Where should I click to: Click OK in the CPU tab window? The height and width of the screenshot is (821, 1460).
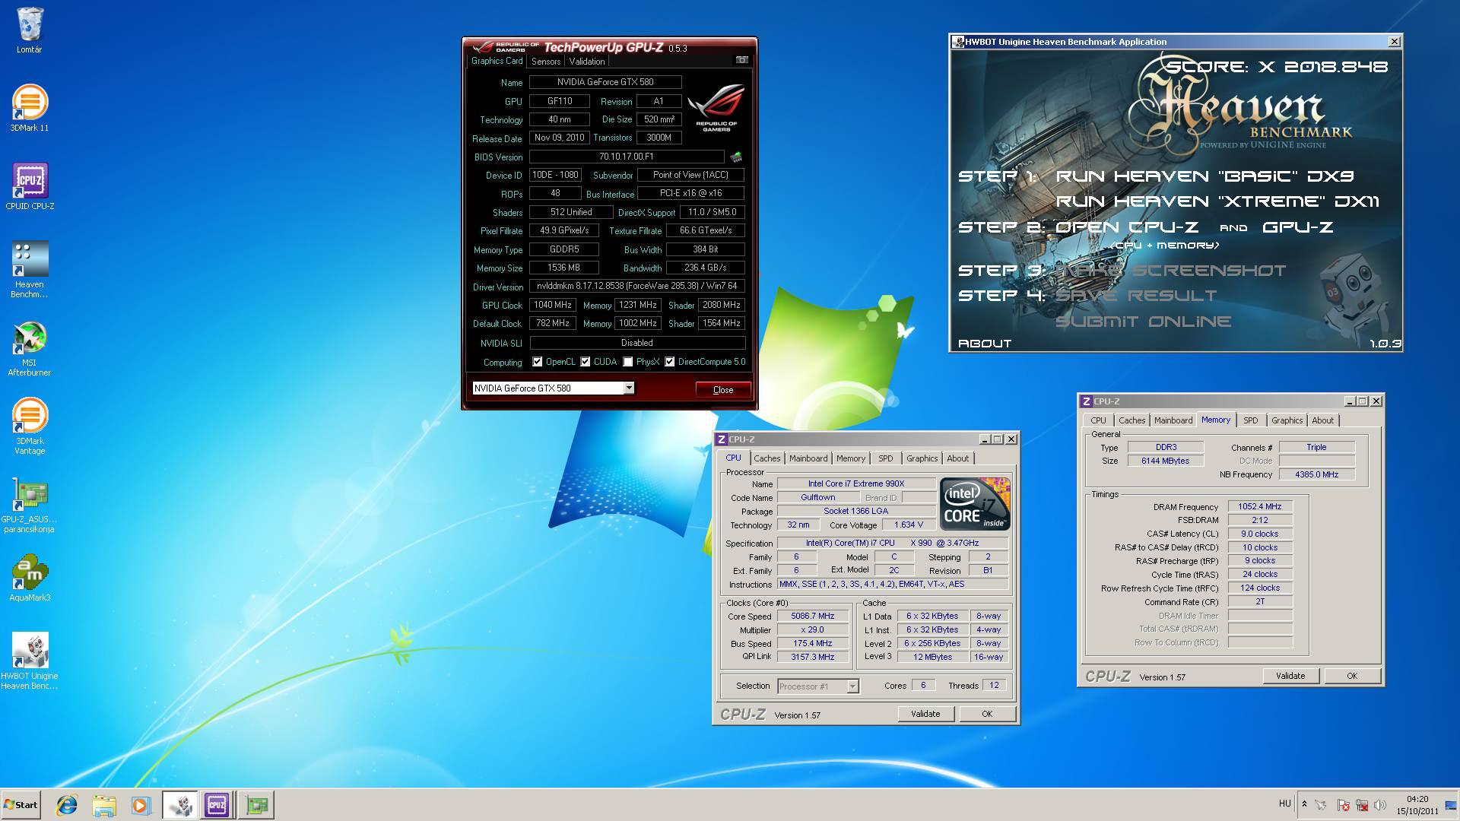[x=987, y=714]
